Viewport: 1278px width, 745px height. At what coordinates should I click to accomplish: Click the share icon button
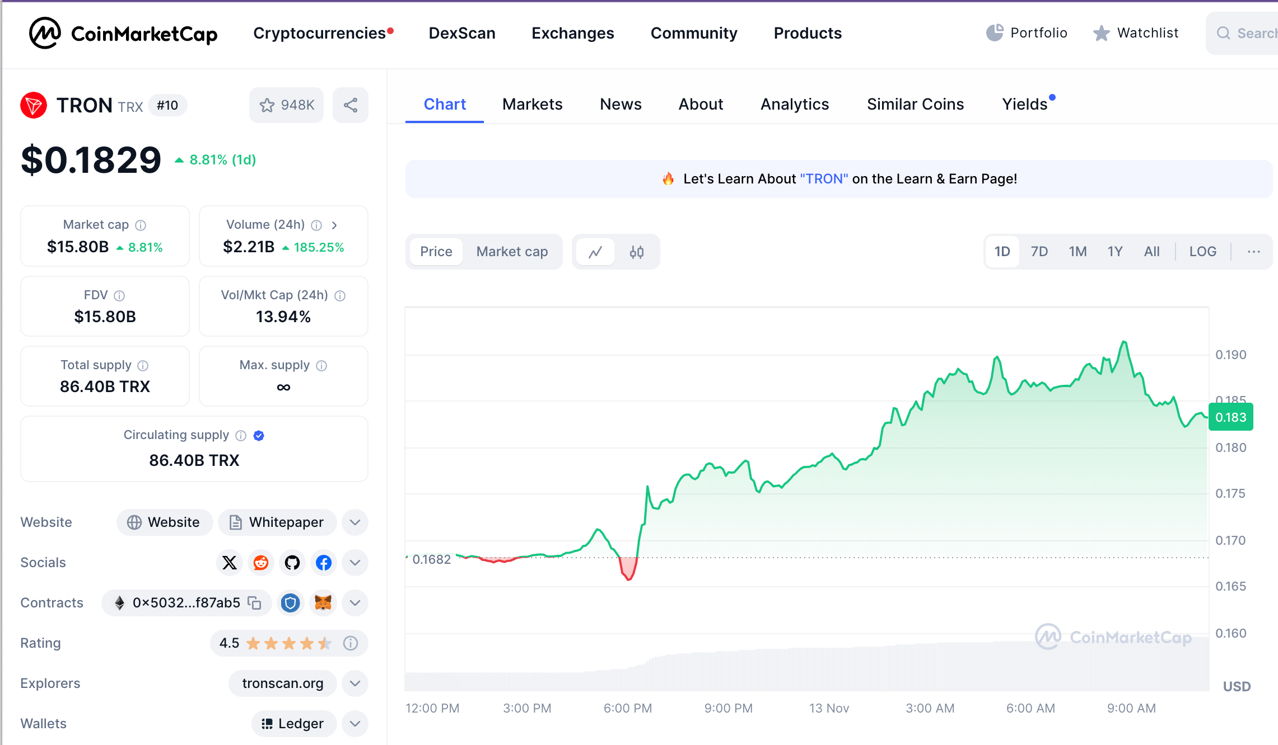click(351, 105)
